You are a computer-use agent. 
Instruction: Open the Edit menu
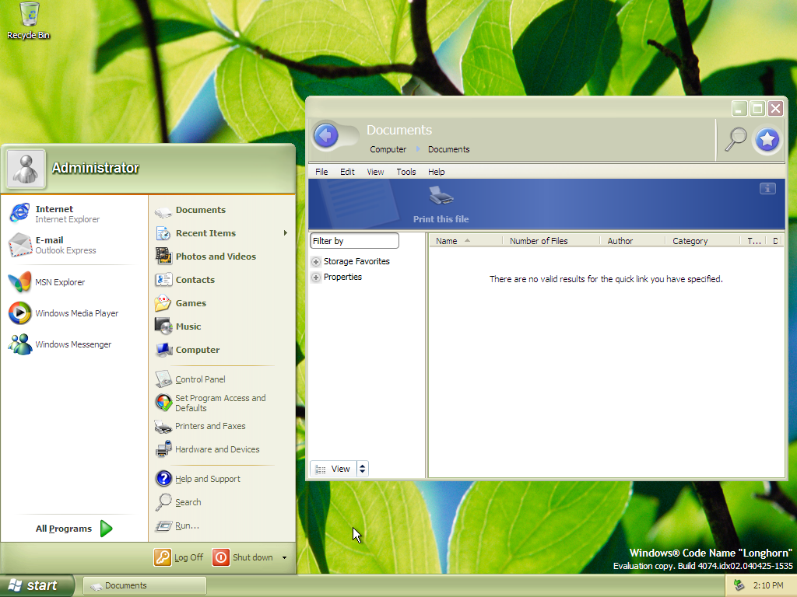click(x=347, y=172)
